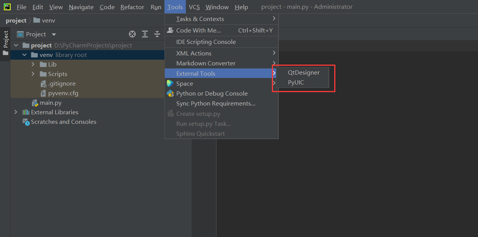Click the Select Opened File crosshair icon
The width and height of the screenshot is (478, 237).
(132, 34)
